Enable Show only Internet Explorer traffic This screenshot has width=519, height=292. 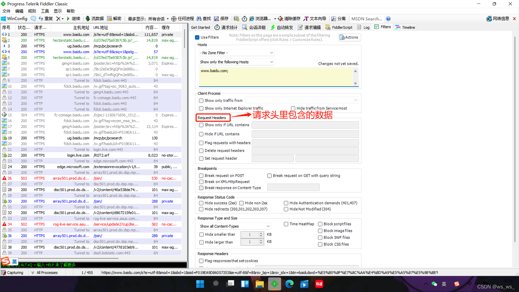(x=201, y=108)
